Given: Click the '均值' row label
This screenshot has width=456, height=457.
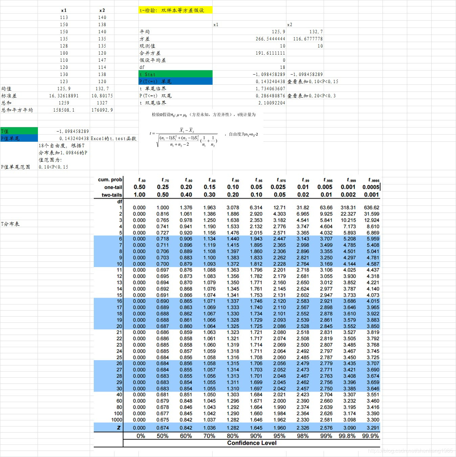Looking at the screenshot, I should tap(6, 88).
